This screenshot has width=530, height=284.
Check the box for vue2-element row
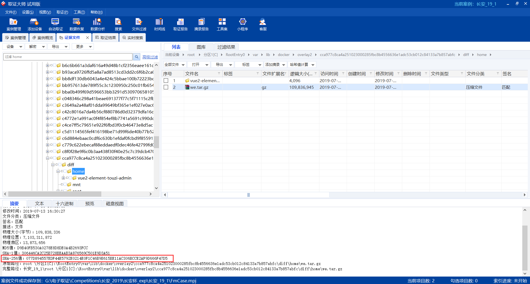(x=166, y=81)
